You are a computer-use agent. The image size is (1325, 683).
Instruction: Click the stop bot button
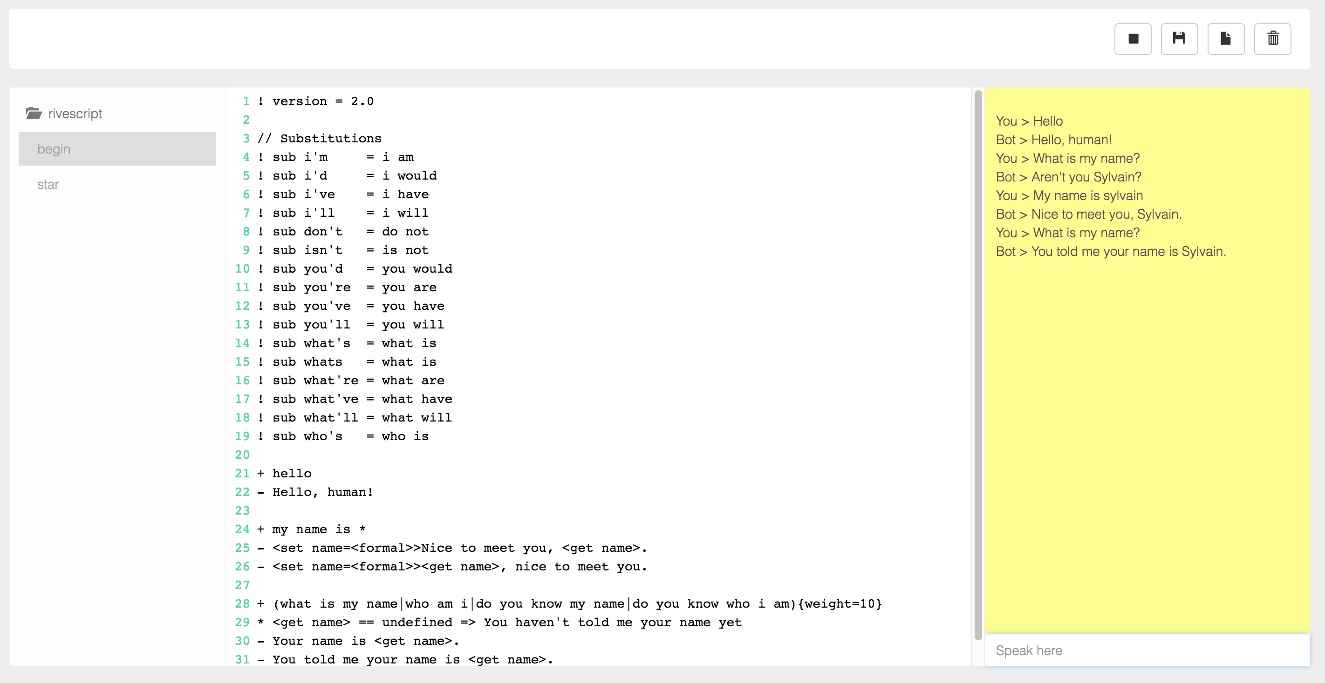click(1133, 39)
